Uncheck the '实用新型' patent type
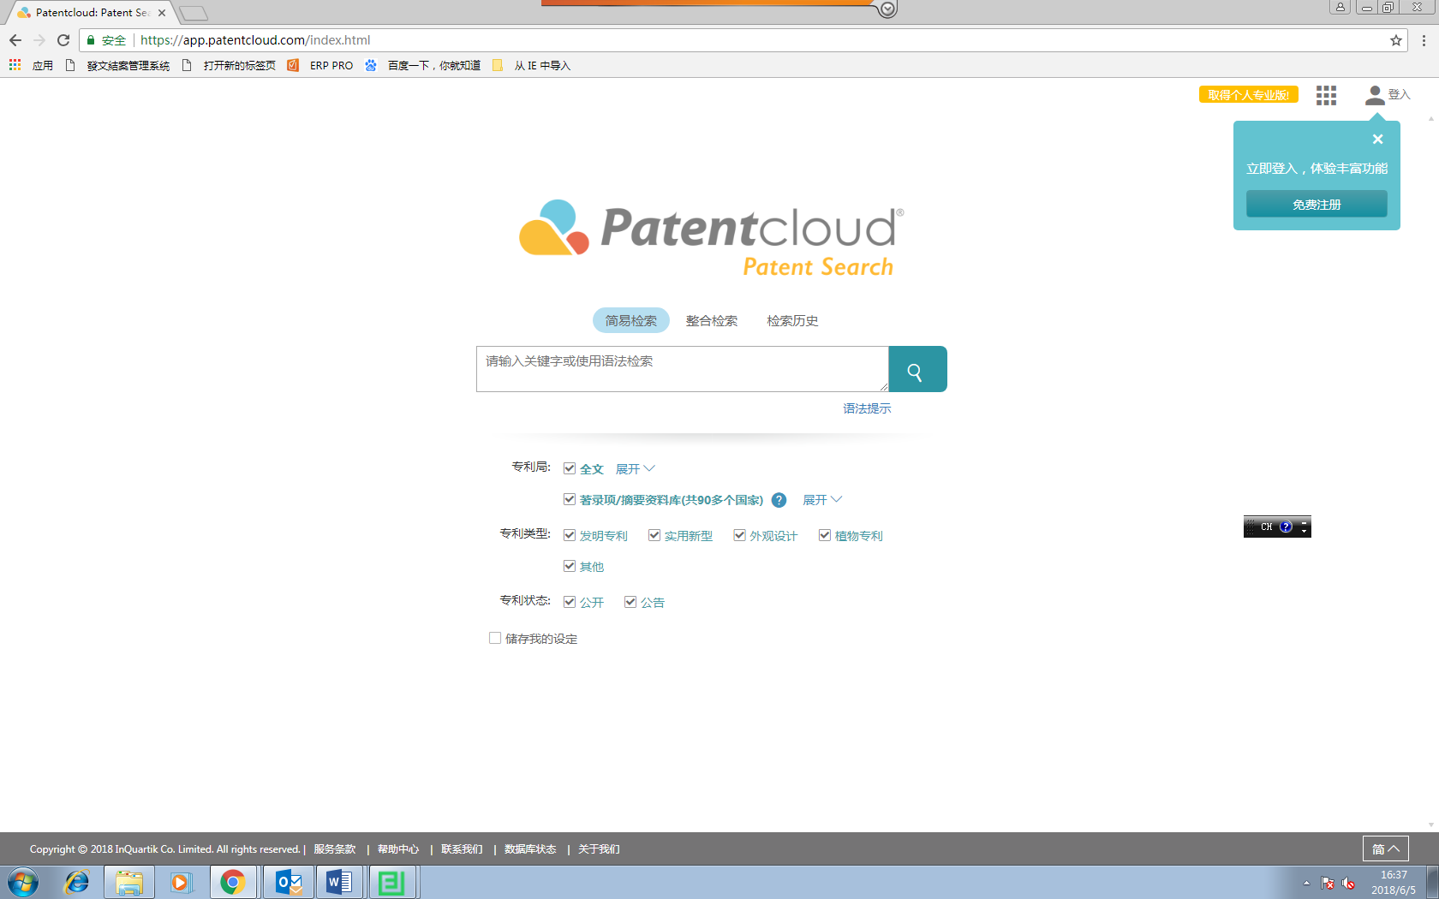 [654, 535]
